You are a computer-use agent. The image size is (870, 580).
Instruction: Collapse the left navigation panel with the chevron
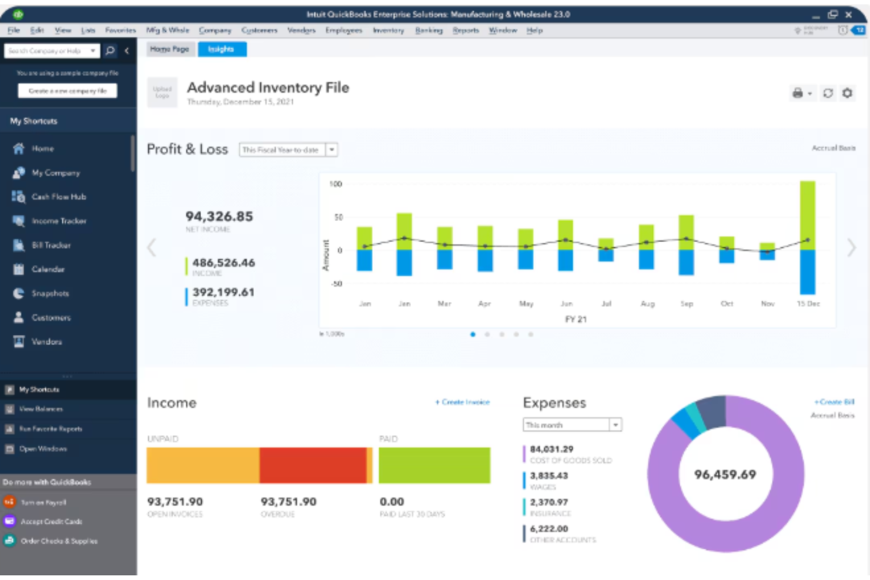(127, 52)
